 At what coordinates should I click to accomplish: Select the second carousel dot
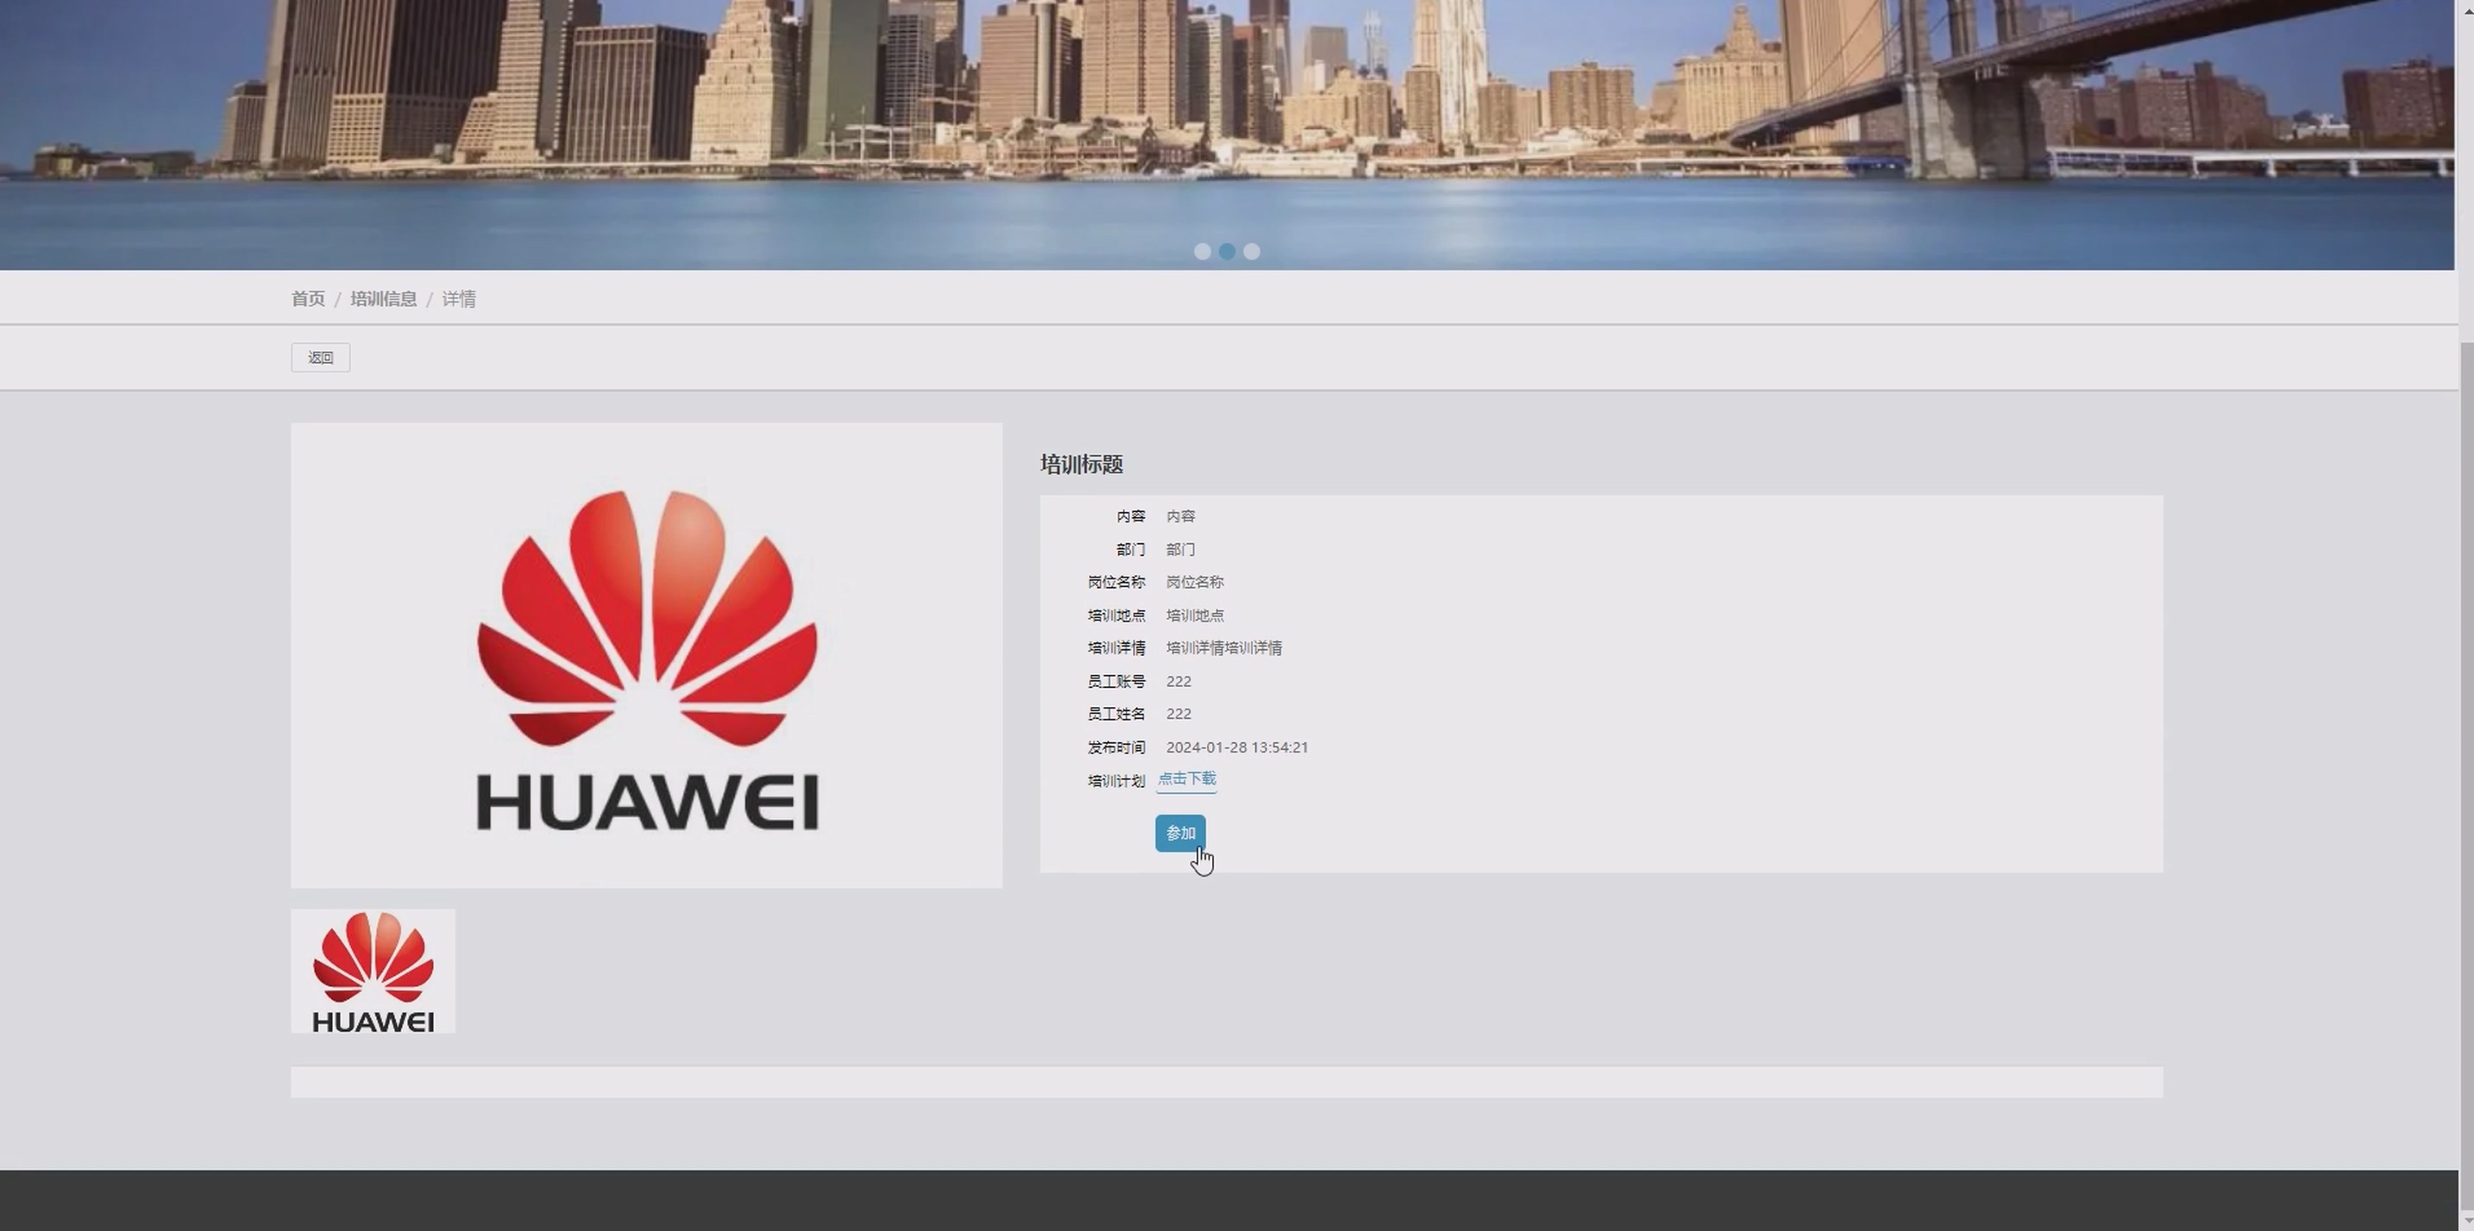click(x=1227, y=252)
